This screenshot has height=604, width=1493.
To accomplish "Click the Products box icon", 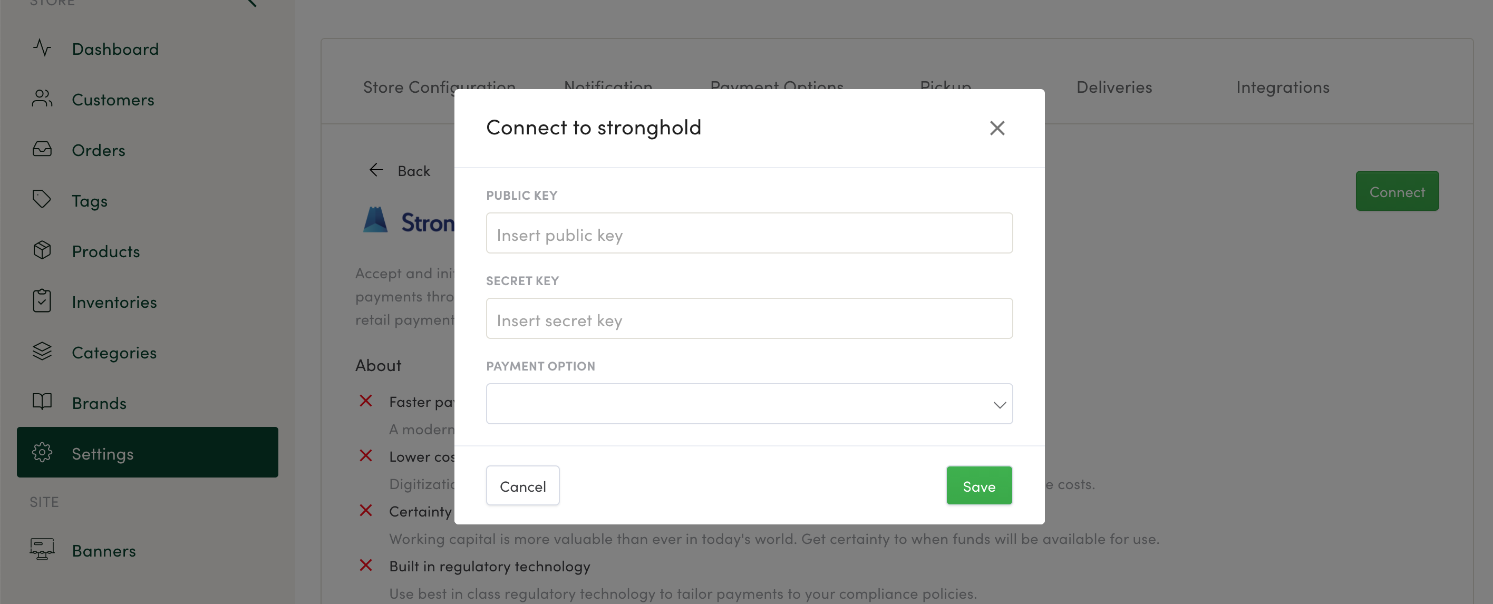I will (x=42, y=250).
